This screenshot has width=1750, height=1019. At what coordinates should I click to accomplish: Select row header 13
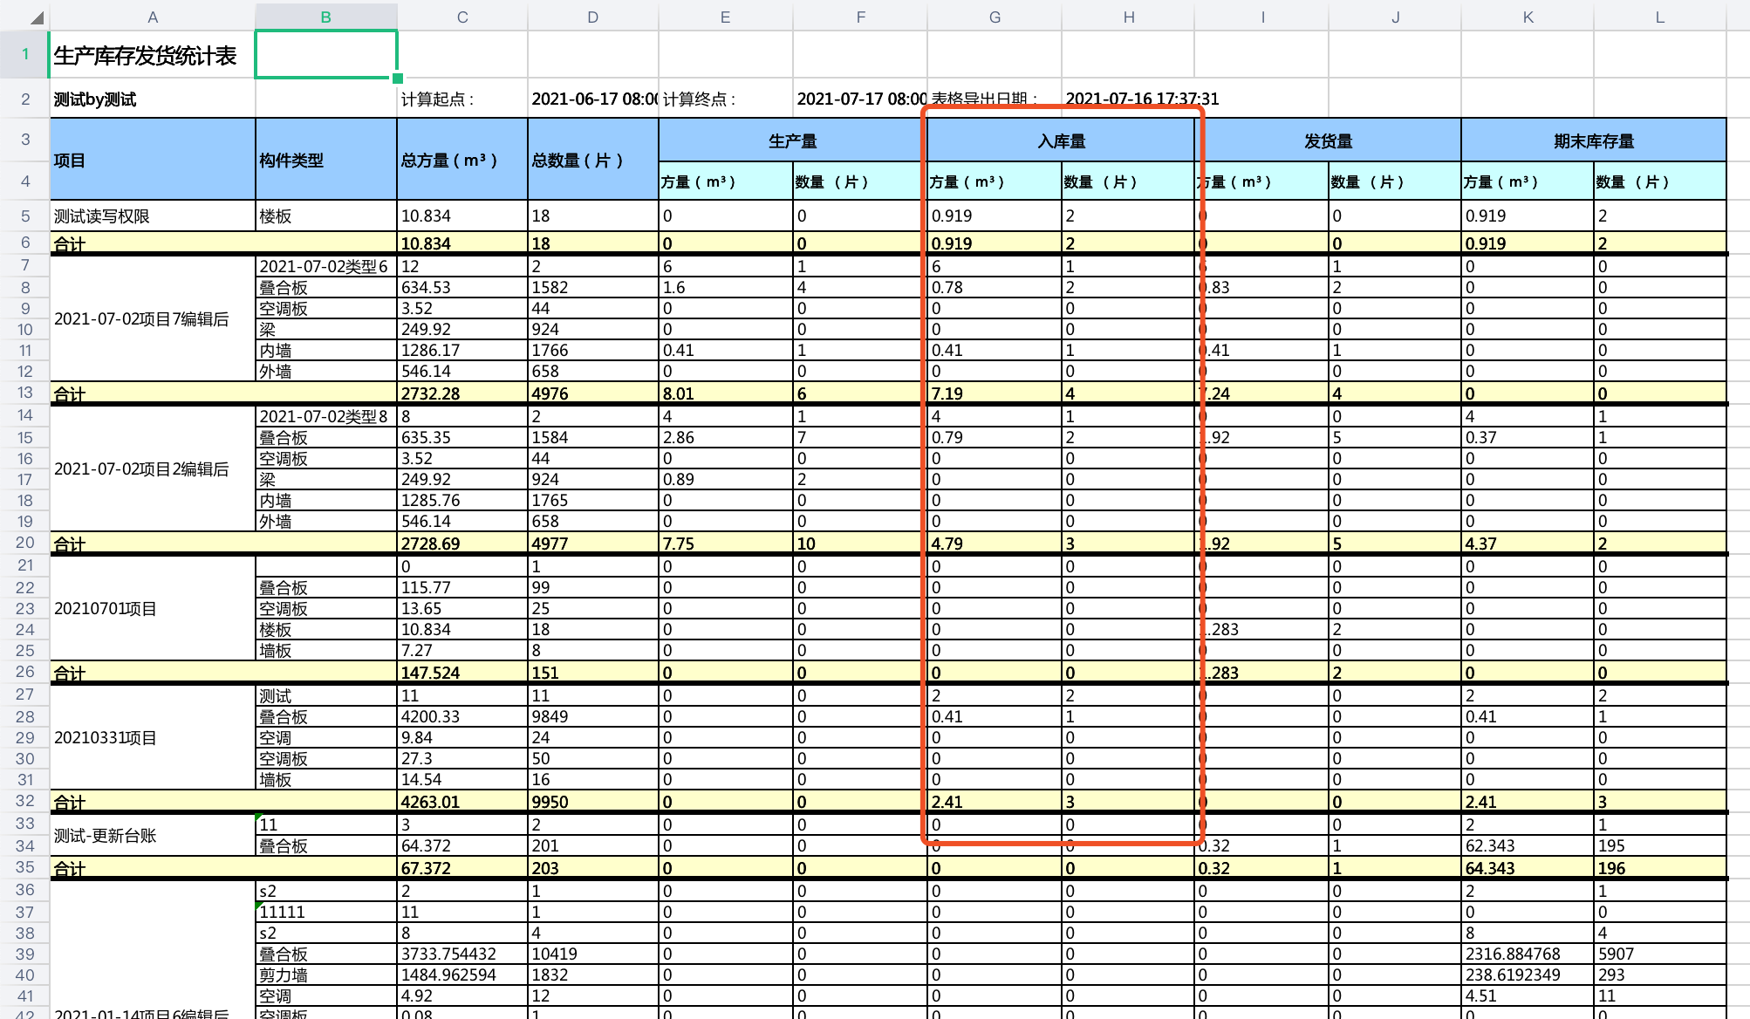[25, 393]
